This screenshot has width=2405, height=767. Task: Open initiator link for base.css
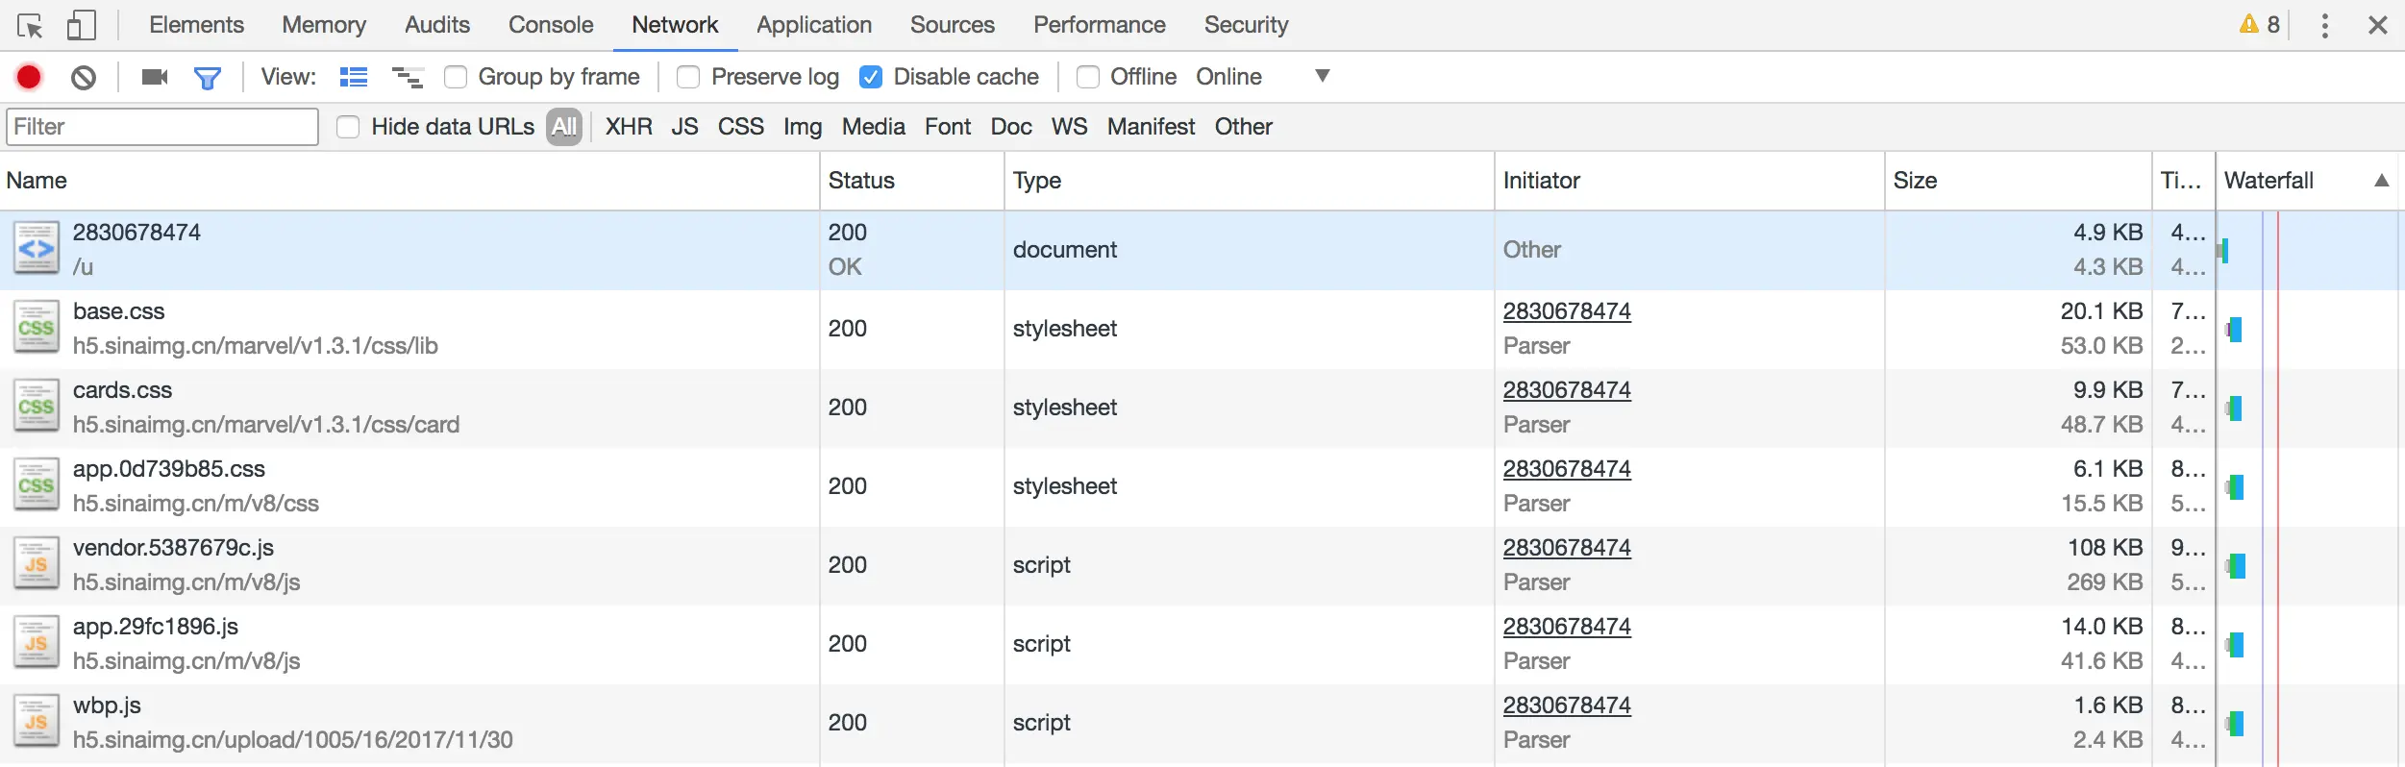[1567, 311]
